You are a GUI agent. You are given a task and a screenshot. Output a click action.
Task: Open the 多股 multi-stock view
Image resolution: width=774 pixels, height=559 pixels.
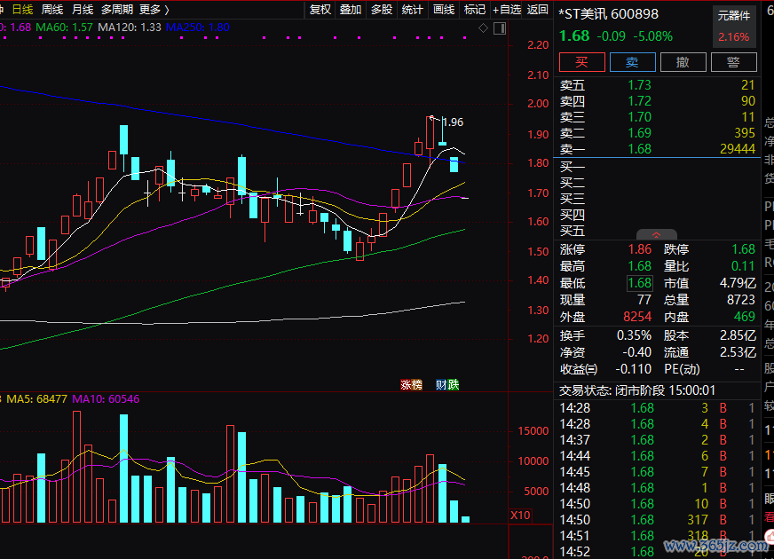(382, 10)
